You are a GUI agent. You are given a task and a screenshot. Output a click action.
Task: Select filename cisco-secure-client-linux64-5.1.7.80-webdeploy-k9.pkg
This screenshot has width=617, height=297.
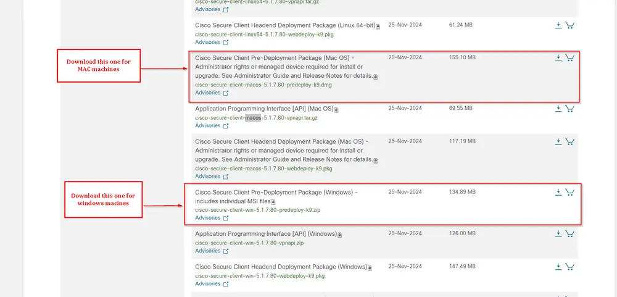click(x=265, y=35)
